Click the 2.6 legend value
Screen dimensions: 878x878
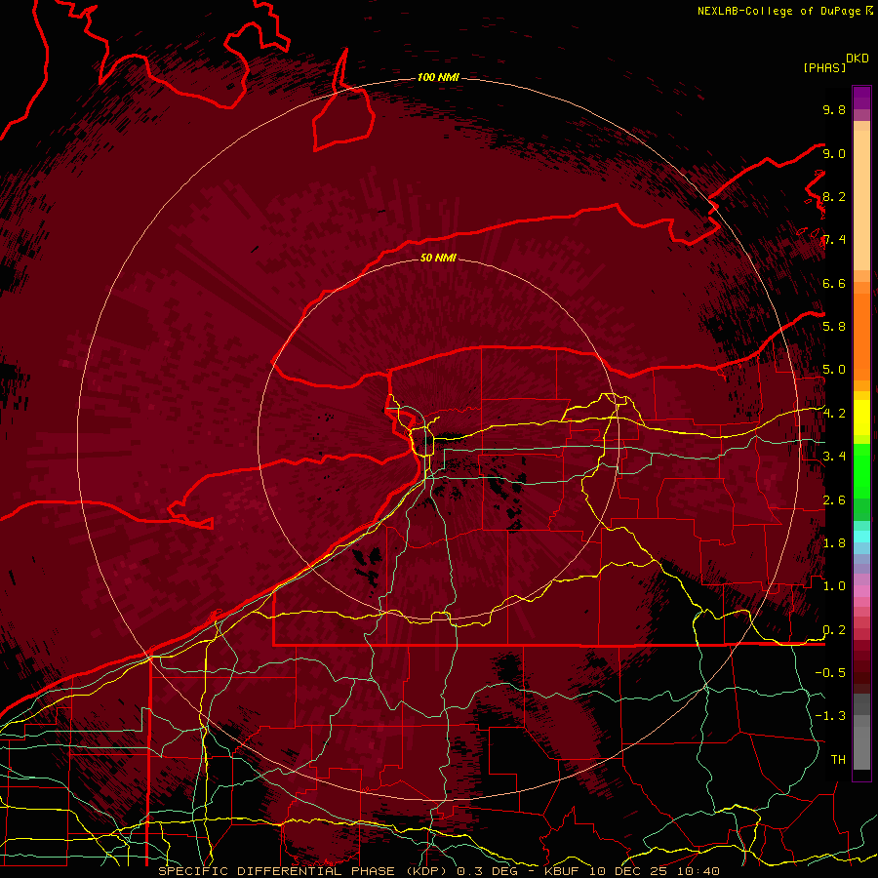834,500
